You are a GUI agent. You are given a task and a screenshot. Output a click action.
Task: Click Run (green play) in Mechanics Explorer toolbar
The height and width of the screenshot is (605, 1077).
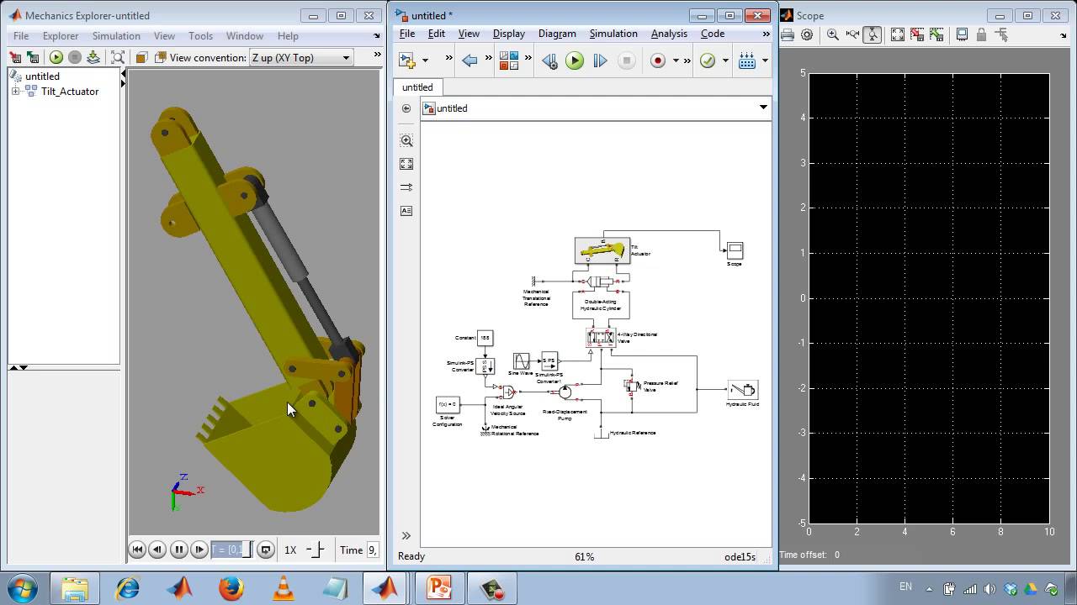tap(56, 57)
